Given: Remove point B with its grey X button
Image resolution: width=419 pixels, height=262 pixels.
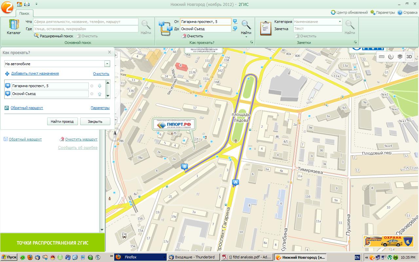Looking at the screenshot, I should (92, 94).
